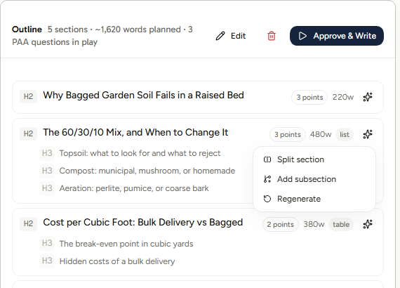Click the Edit button label
The height and width of the screenshot is (288, 400).
pyautogui.click(x=238, y=36)
